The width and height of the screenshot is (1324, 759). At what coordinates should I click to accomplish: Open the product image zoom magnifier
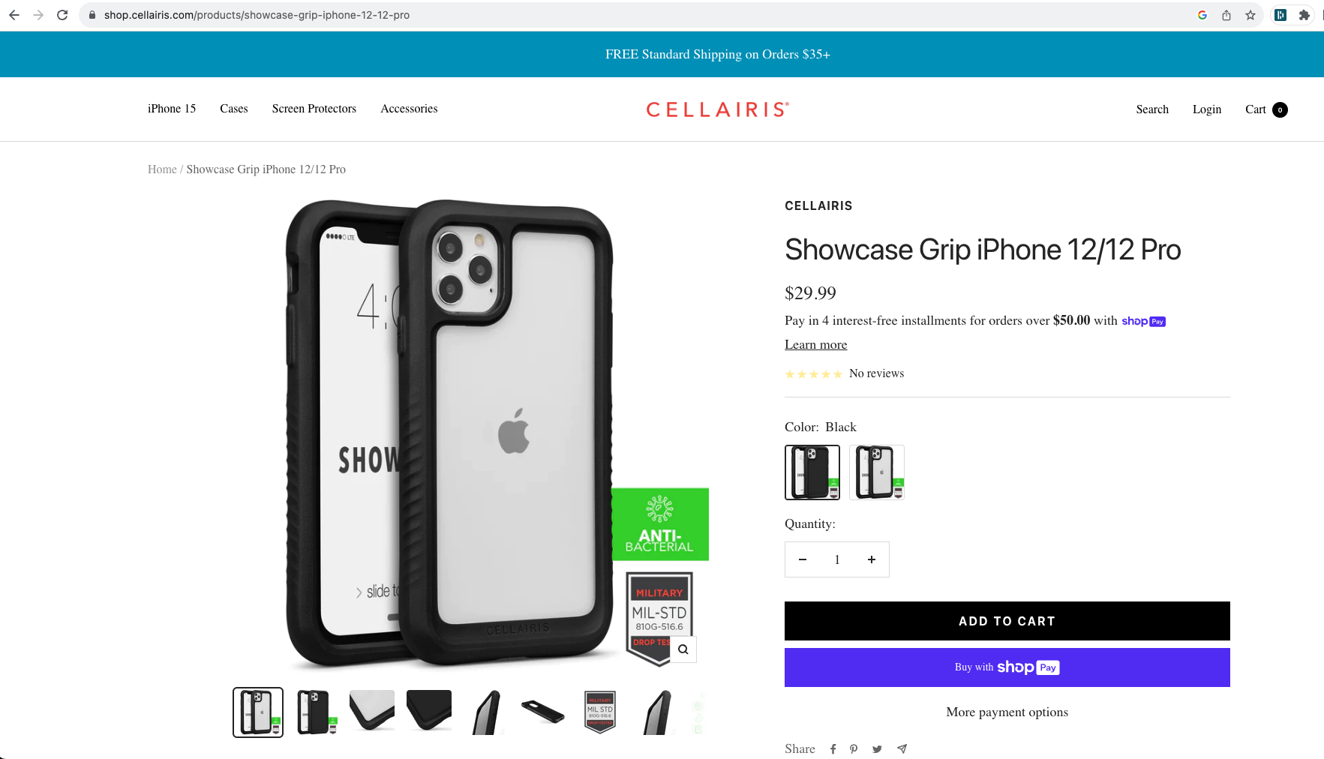683,649
